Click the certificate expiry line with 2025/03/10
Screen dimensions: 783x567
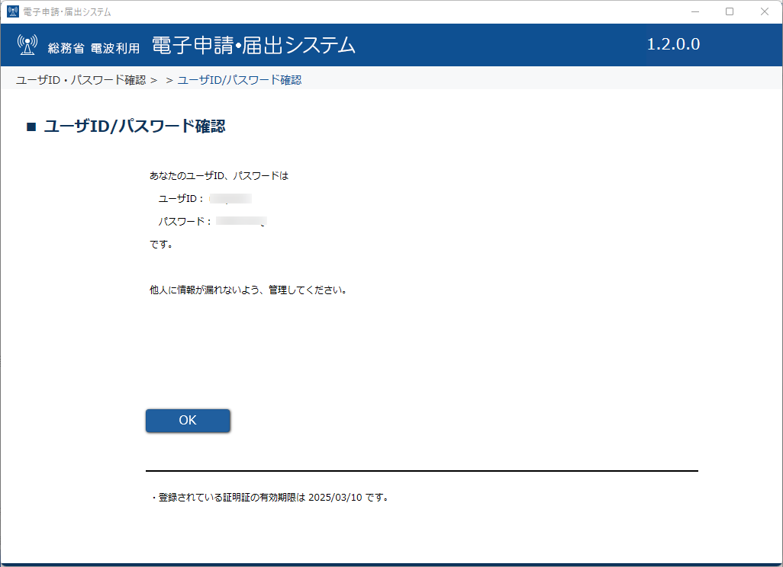pyautogui.click(x=270, y=497)
